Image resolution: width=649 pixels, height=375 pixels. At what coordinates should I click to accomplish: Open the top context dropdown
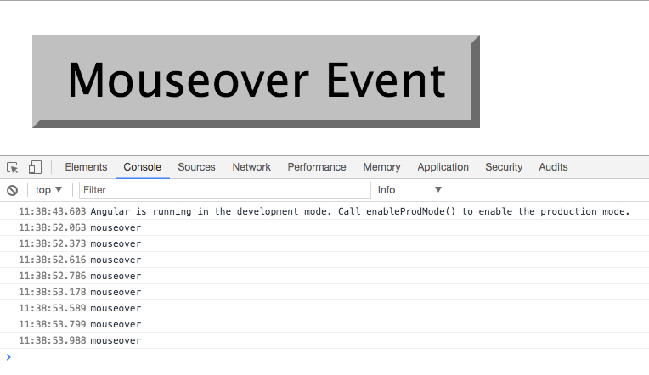point(48,190)
